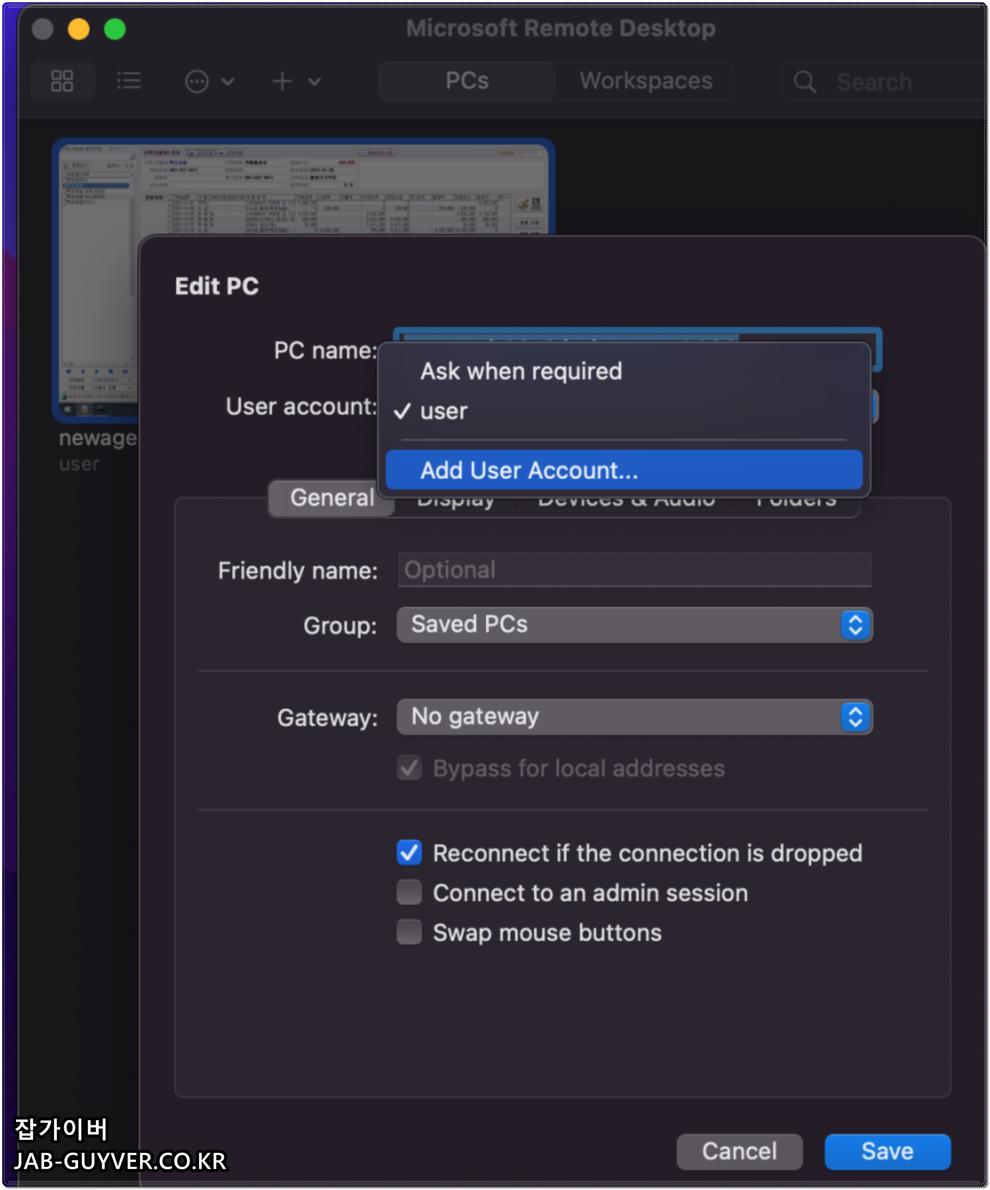990x1190 pixels.
Task: Enable 'Swap mouse buttons' checkbox
Action: click(x=409, y=933)
